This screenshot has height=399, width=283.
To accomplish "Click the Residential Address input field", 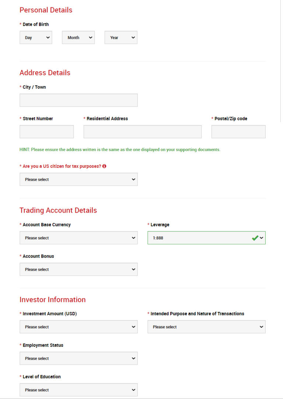I will coord(142,131).
